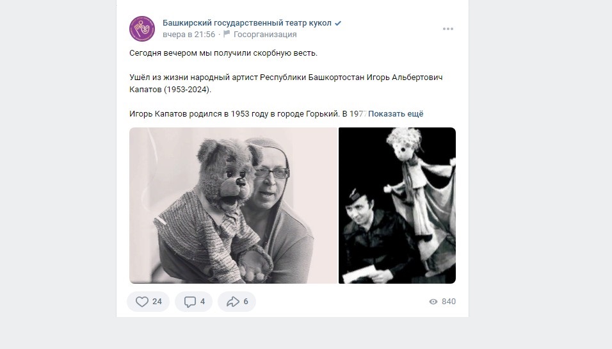Click the line Сегодня вечером мы получили скорбную весть
The height and width of the screenshot is (349, 612).
tap(223, 53)
